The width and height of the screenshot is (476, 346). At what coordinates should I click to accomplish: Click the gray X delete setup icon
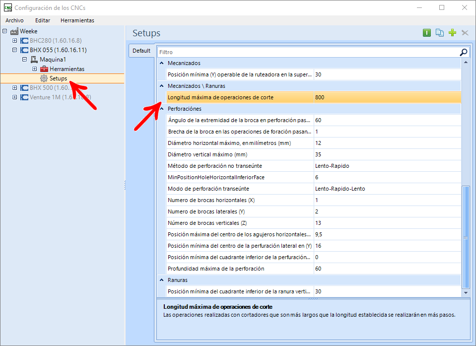(x=465, y=33)
